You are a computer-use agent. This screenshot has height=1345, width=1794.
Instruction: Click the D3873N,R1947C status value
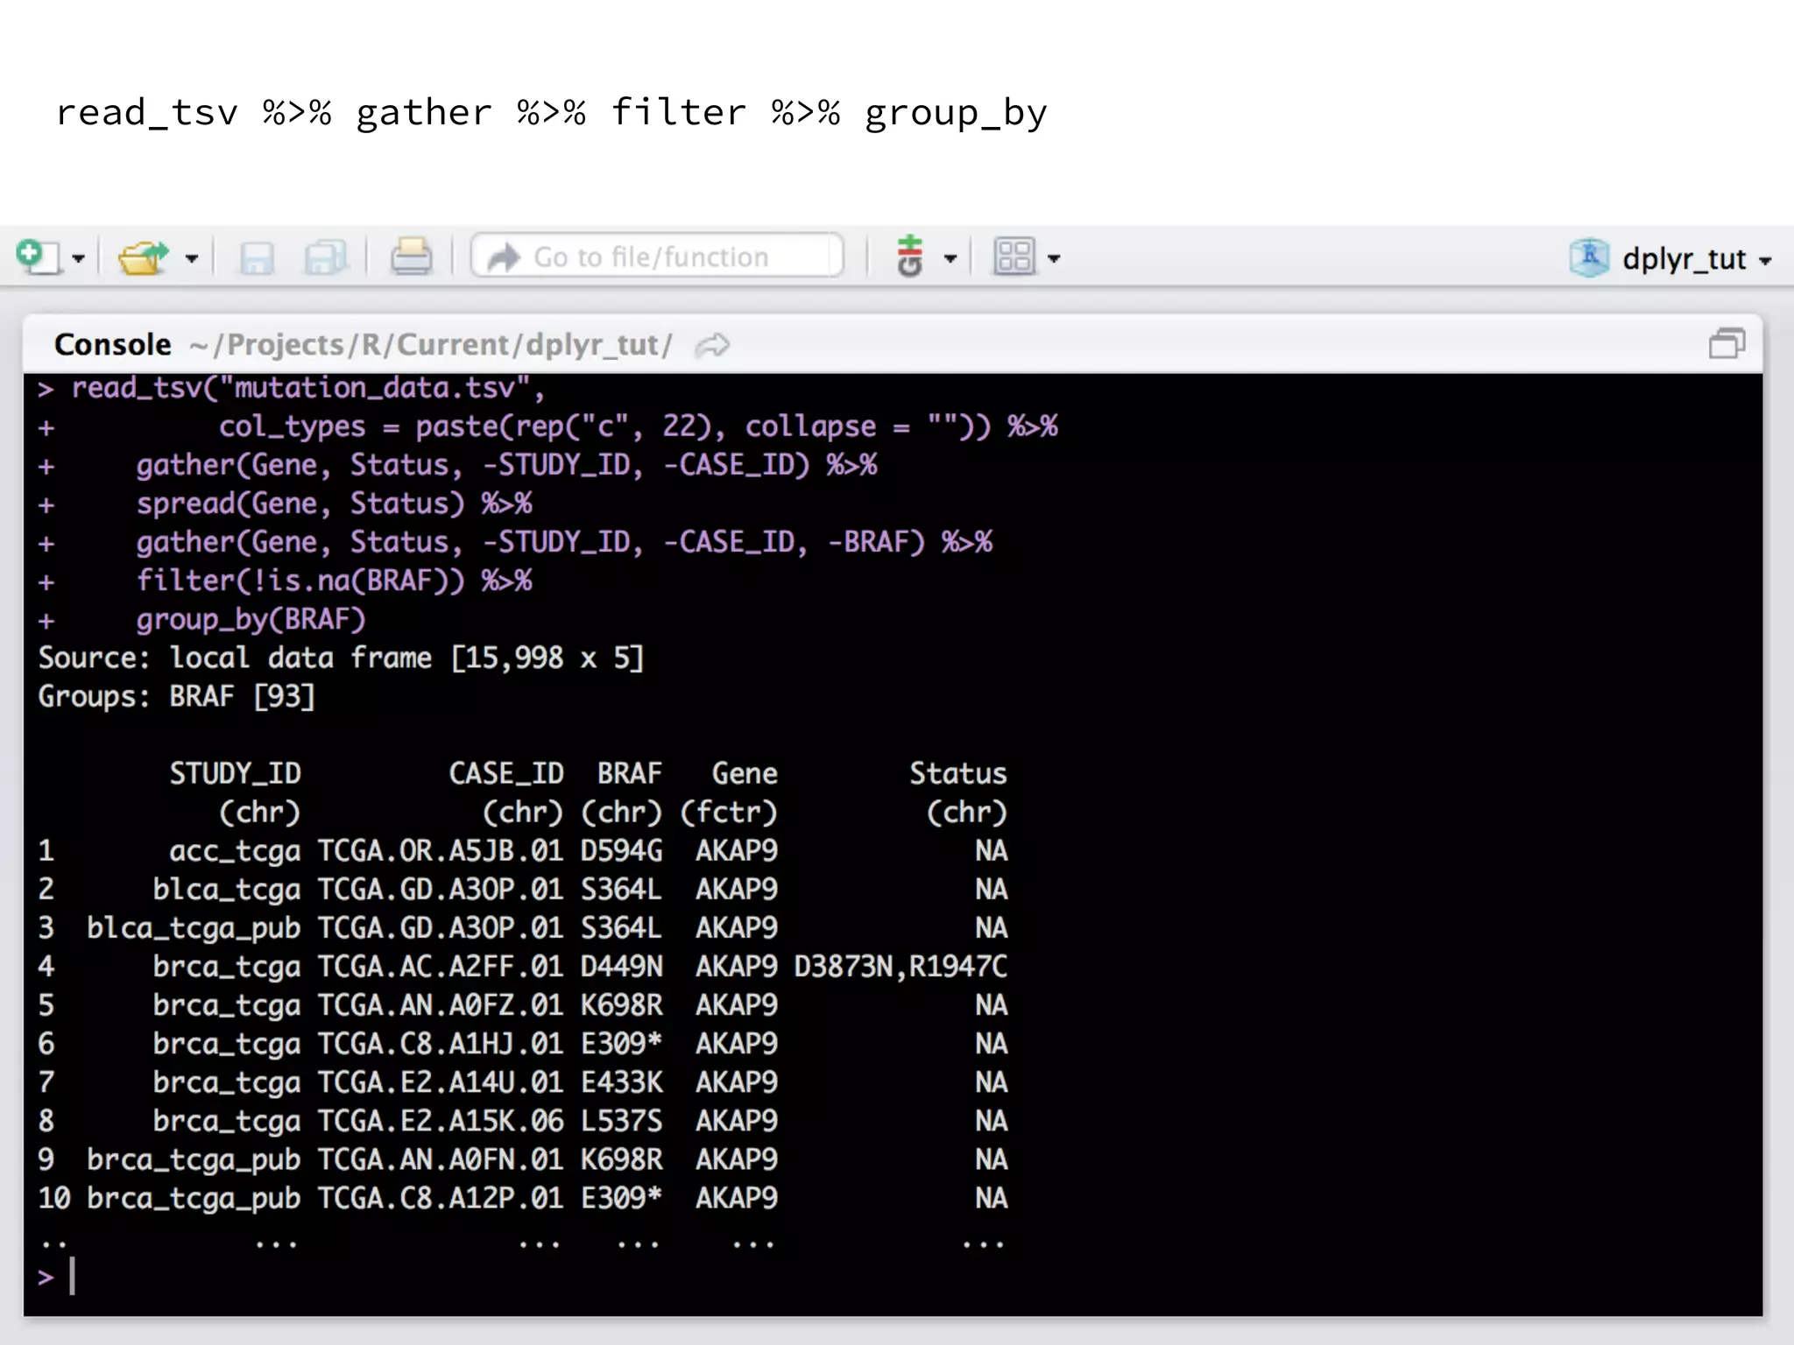click(x=901, y=966)
